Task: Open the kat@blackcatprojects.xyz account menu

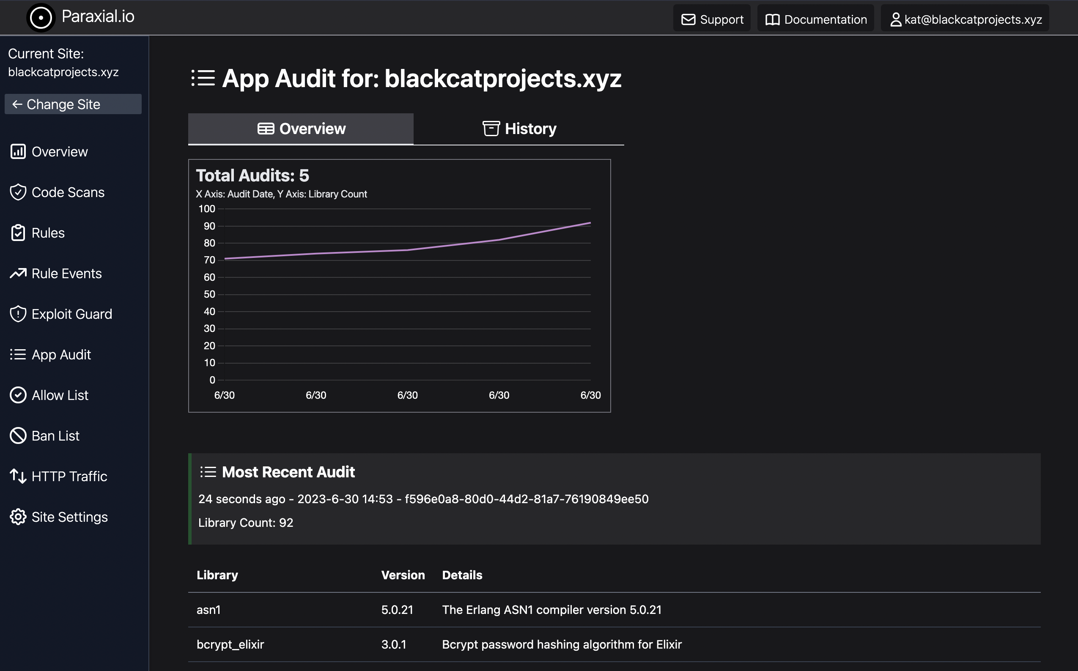Action: coord(964,19)
